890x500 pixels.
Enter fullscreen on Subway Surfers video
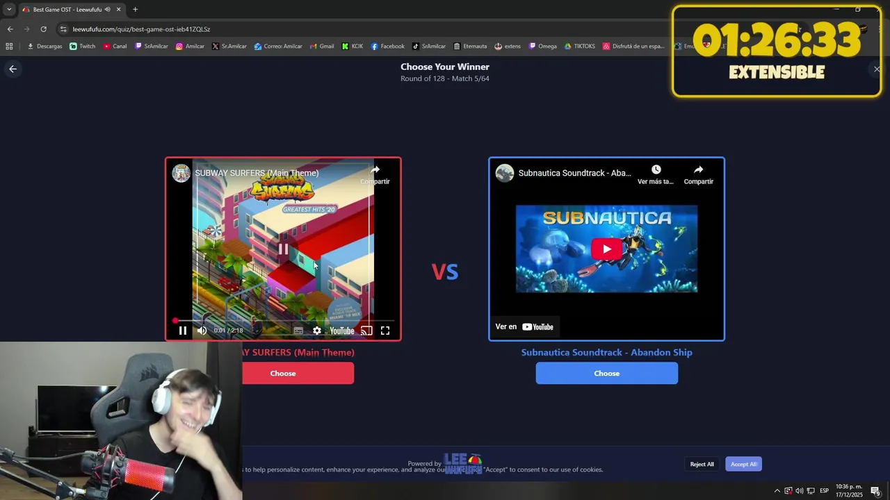(x=385, y=331)
